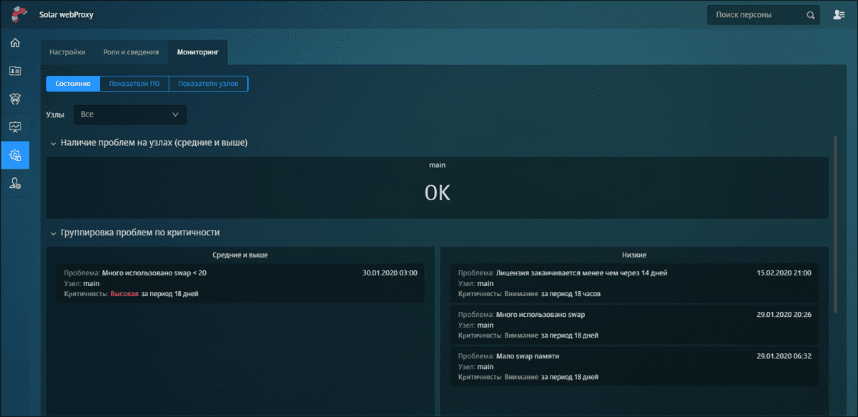Collapse the Наличие проблем на узлах section
This screenshot has height=417, width=858.
(x=54, y=143)
